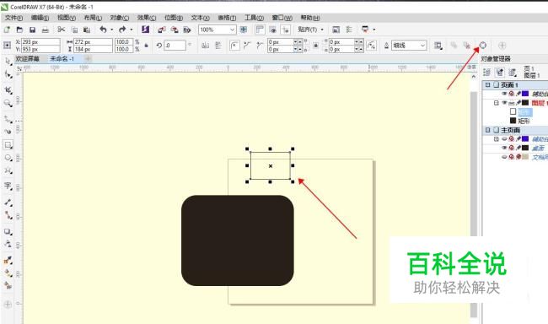Select the round corner style icon
The height and width of the screenshot is (324, 548).
tap(234, 46)
